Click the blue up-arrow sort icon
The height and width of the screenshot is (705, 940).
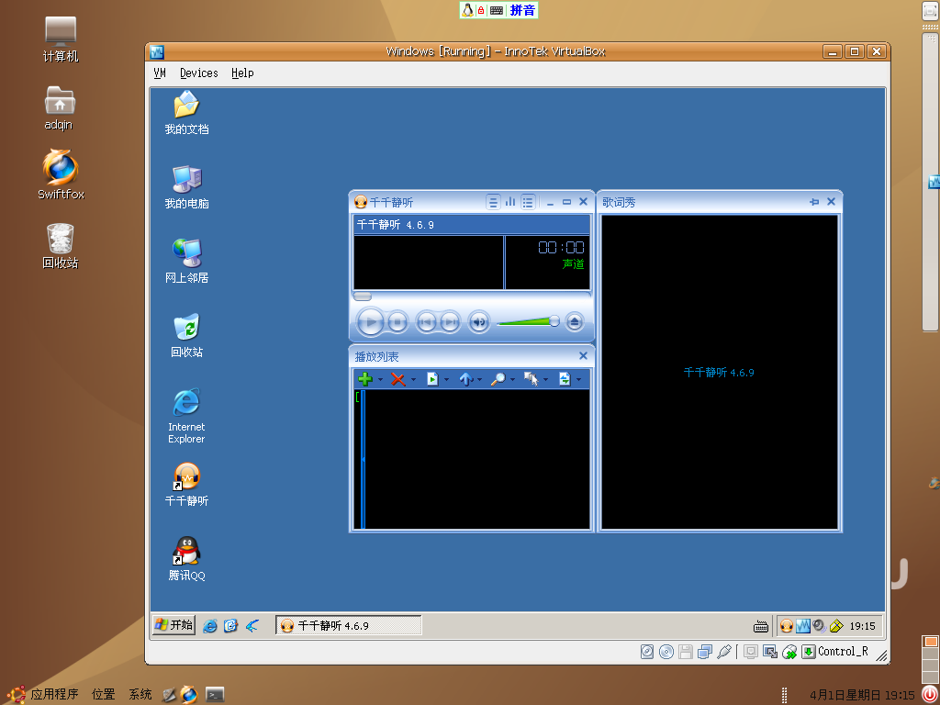[465, 379]
